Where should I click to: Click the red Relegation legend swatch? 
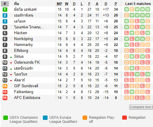tap(125, 118)
